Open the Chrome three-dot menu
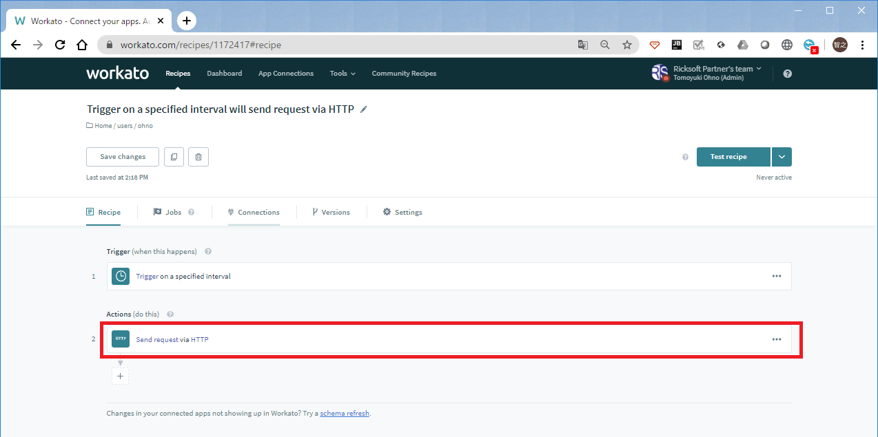This screenshot has height=437, width=878. [863, 45]
